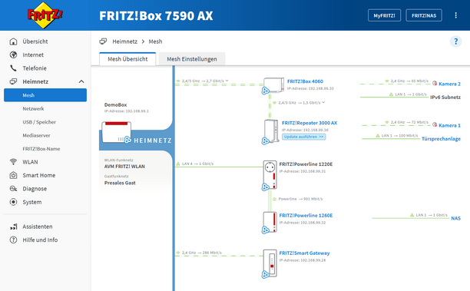Click the FRITZ!Smart Gateway device icon
470x291 pixels.
click(270, 263)
